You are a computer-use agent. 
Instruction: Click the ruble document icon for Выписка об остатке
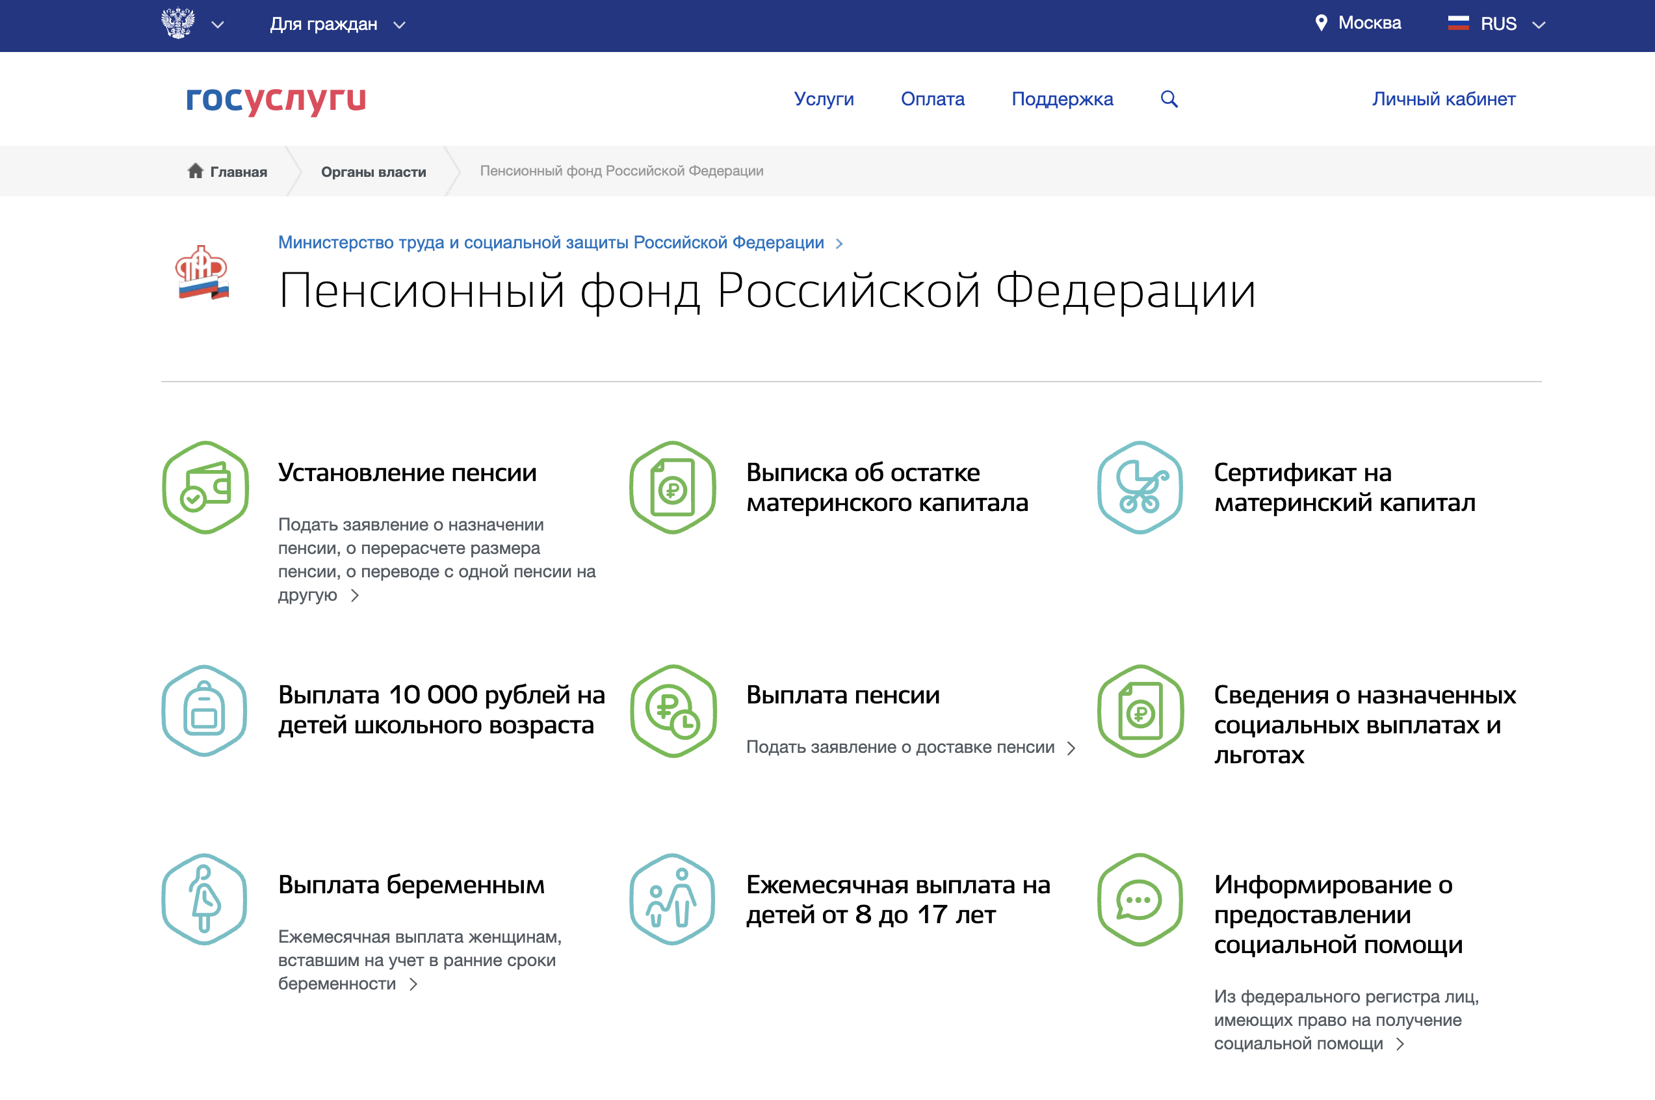673,488
